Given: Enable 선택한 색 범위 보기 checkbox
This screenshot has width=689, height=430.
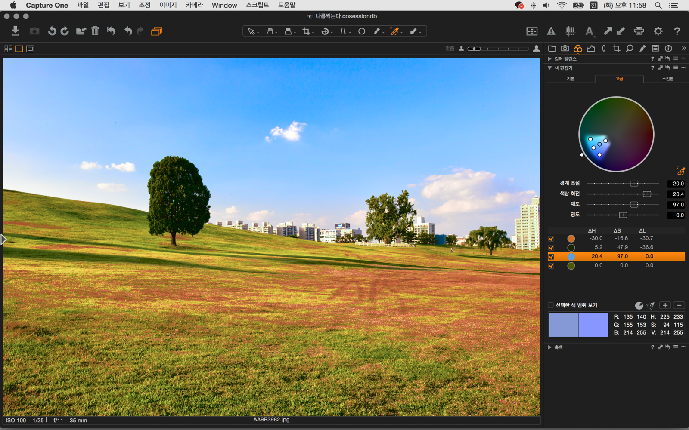Looking at the screenshot, I should pyautogui.click(x=551, y=305).
